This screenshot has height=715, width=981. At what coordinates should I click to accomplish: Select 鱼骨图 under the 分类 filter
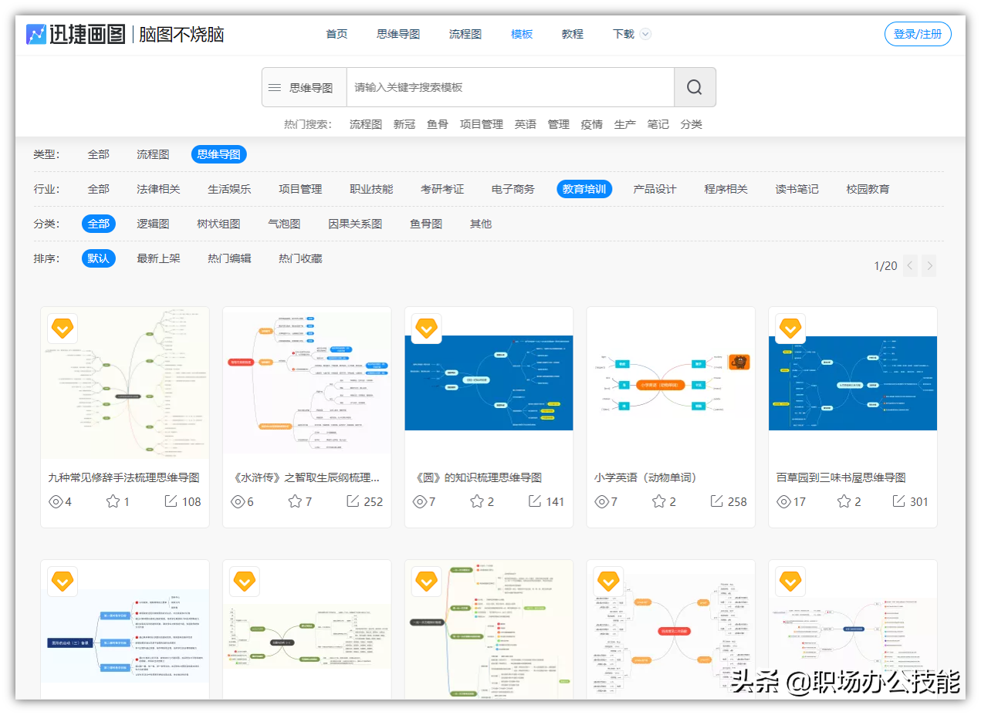tap(425, 223)
